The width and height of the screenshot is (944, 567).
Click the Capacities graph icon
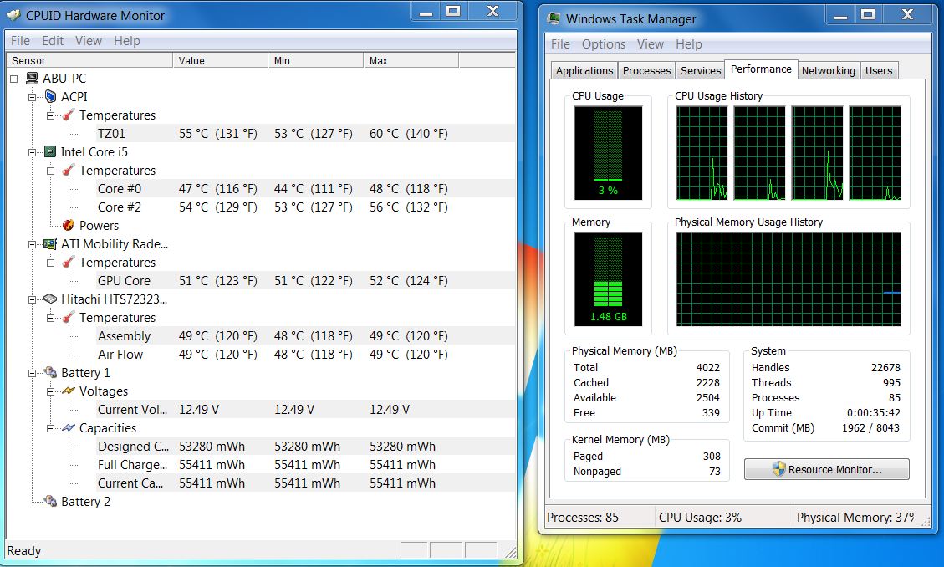click(x=69, y=428)
